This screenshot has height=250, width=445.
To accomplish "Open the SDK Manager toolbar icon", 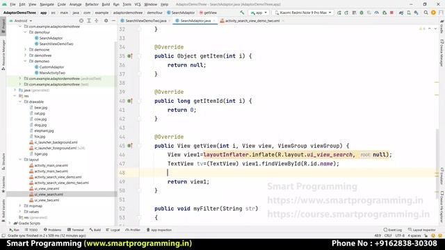I will pos(416,12).
